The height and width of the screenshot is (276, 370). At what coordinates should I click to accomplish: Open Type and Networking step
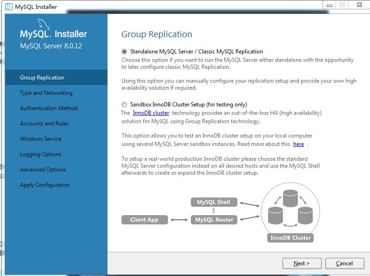[x=46, y=93]
